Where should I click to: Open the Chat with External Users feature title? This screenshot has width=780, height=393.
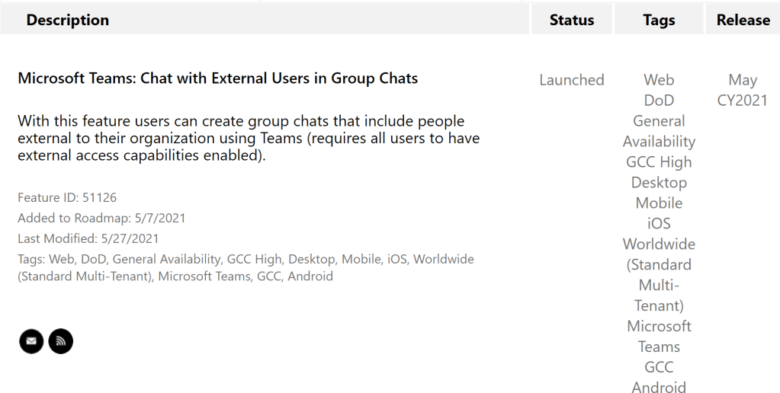pyautogui.click(x=217, y=78)
